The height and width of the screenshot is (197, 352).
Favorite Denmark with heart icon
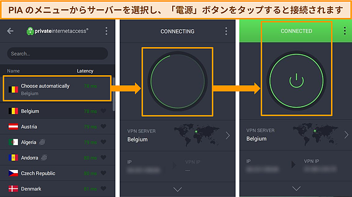103,188
